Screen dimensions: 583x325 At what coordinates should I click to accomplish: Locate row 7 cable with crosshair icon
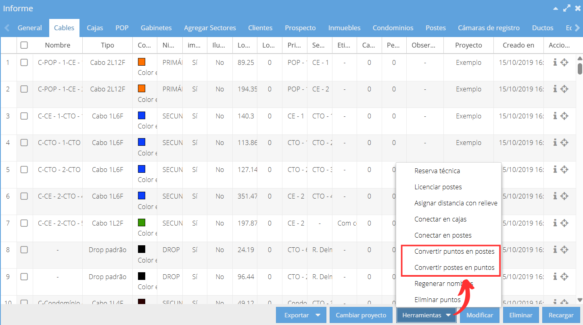click(x=564, y=223)
